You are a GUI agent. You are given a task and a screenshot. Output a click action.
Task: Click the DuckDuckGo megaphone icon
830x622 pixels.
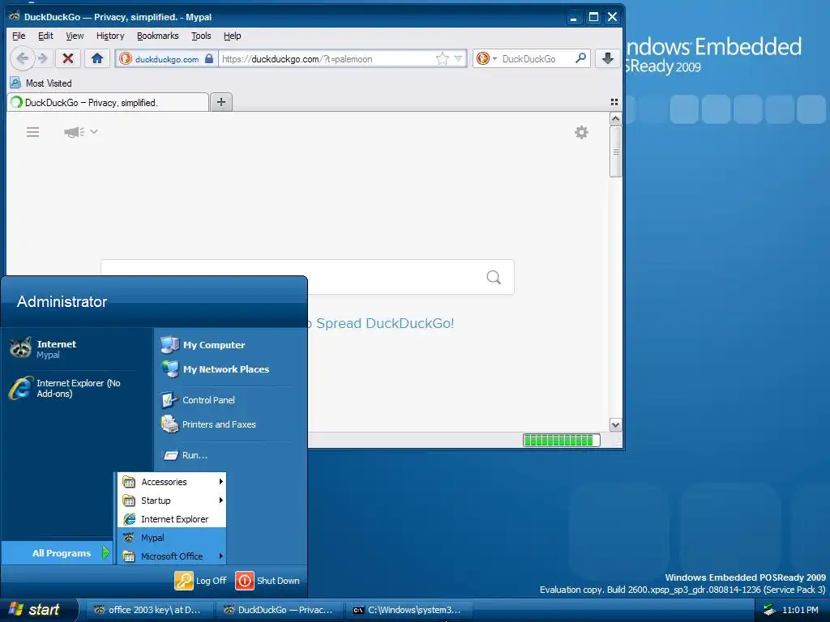coord(74,132)
